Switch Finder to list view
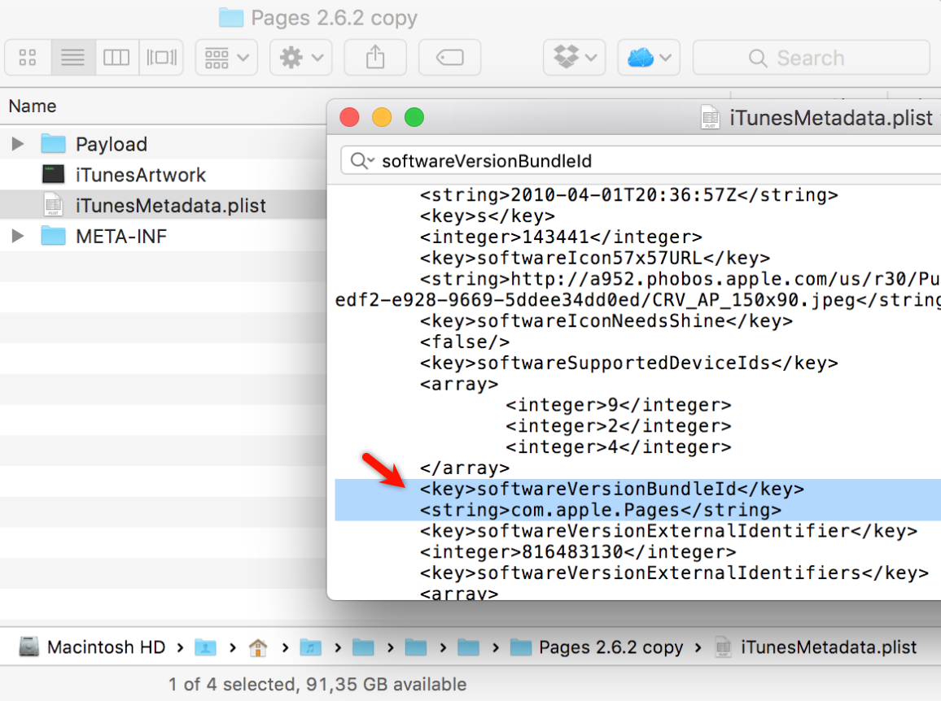 72,58
